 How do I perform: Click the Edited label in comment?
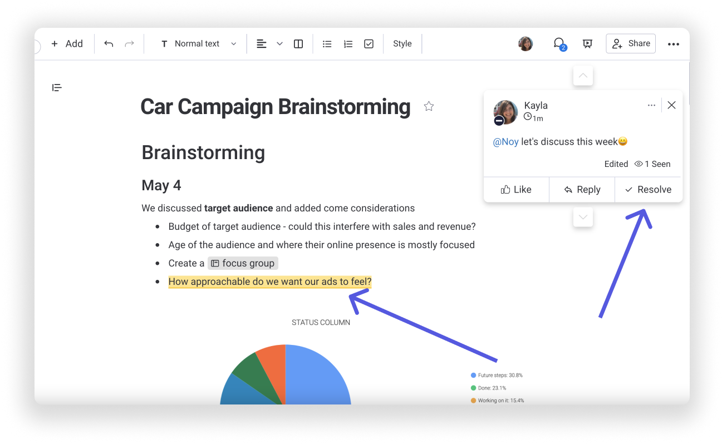coord(616,164)
